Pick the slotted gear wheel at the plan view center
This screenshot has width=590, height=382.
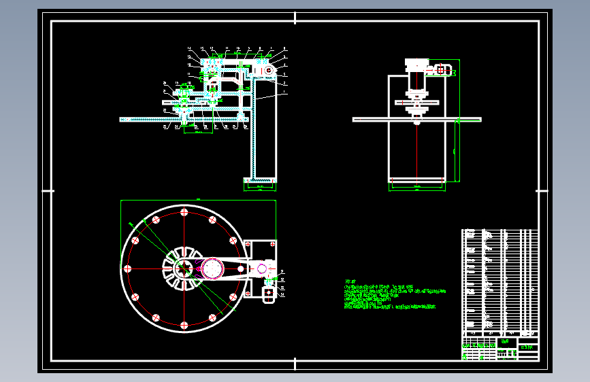[x=184, y=268]
